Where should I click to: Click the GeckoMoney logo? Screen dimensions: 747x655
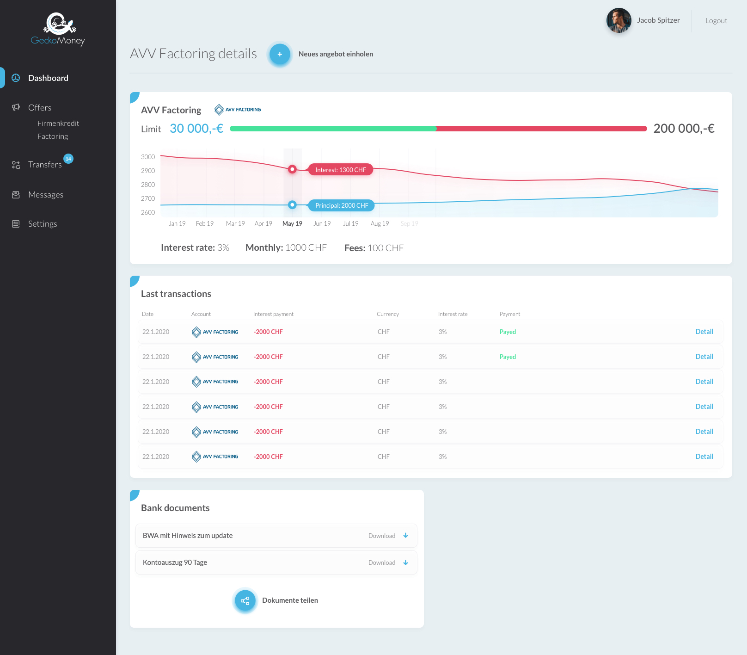coord(58,30)
